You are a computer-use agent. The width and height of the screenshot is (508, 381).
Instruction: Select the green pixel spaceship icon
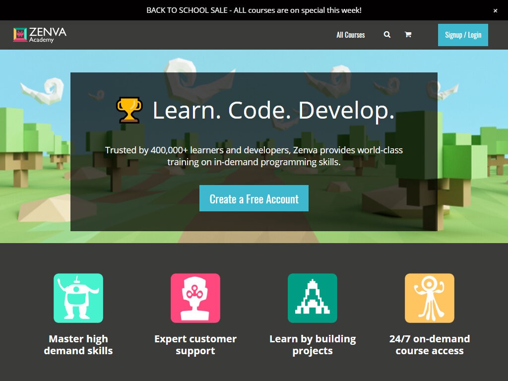click(x=313, y=298)
